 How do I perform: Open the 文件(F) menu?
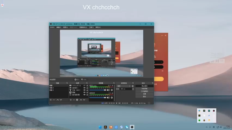[52, 27]
